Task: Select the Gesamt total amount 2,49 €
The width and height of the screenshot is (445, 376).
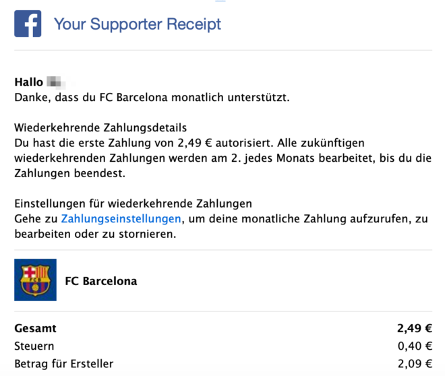Action: pyautogui.click(x=415, y=328)
